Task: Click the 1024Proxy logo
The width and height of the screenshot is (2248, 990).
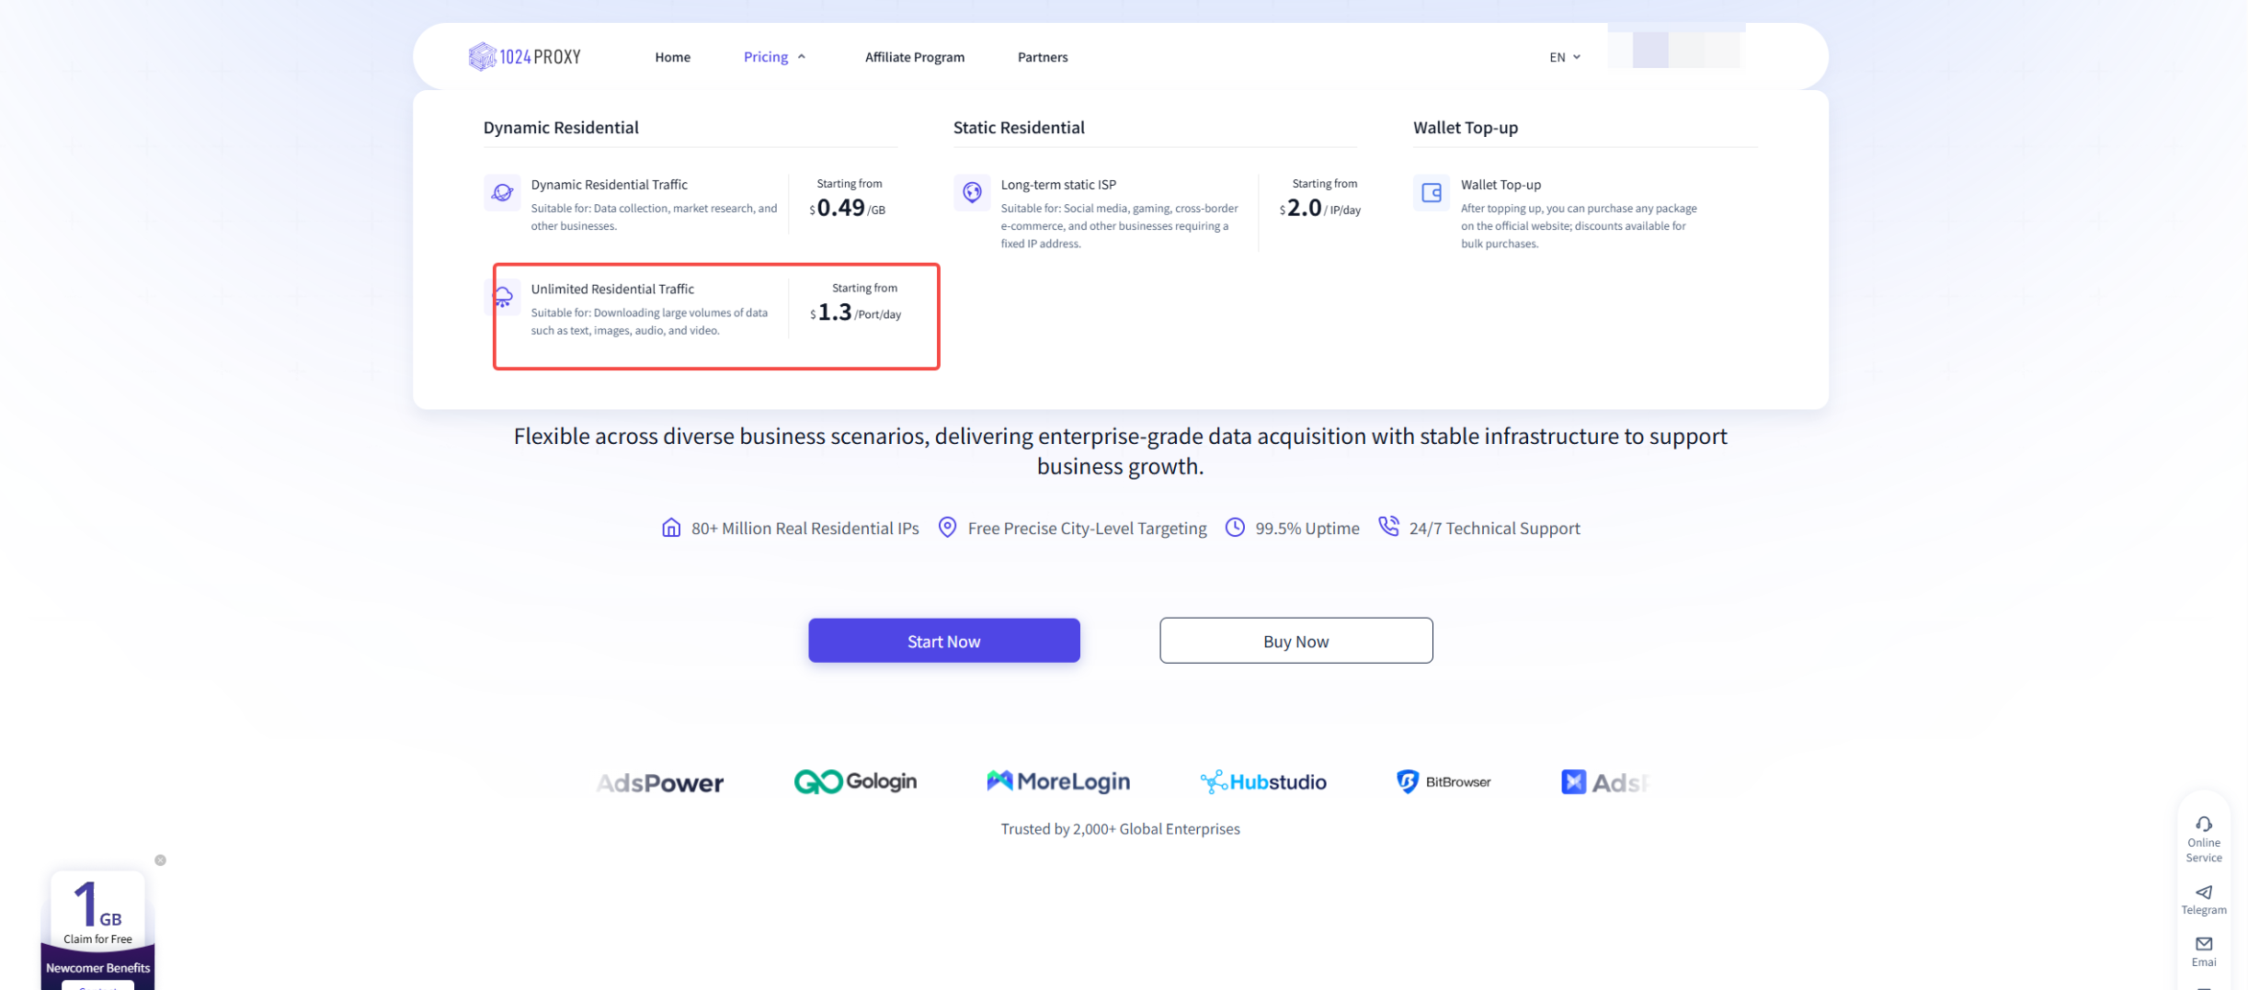Action: 524,57
